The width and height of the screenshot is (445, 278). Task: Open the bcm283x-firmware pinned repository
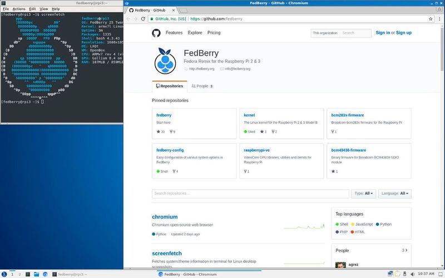click(347, 115)
